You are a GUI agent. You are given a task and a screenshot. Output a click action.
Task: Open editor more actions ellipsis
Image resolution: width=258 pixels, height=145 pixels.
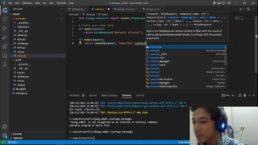pyautogui.click(x=253, y=9)
